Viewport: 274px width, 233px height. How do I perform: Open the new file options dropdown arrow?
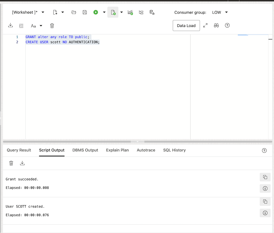63,12
